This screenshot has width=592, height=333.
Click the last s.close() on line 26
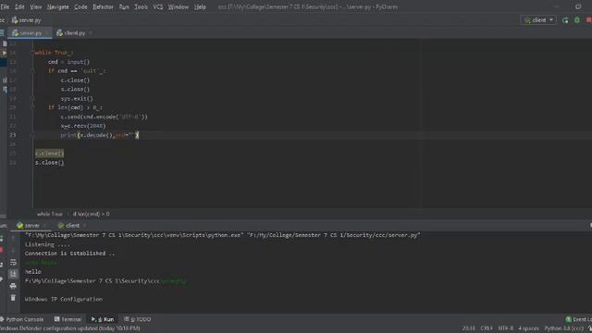49,163
